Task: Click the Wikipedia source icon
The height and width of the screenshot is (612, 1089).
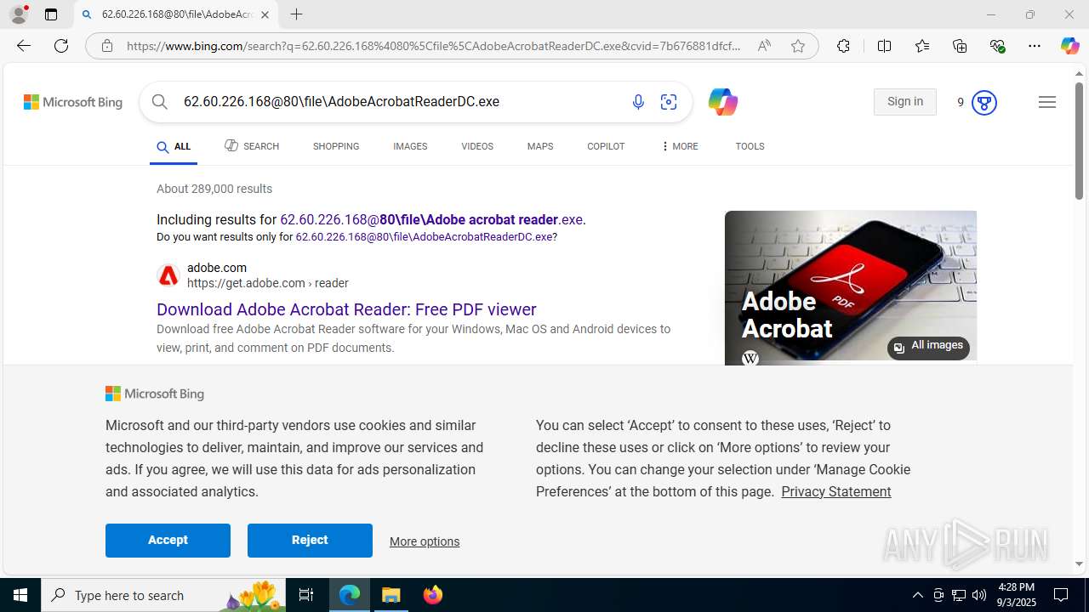Action: (x=750, y=358)
